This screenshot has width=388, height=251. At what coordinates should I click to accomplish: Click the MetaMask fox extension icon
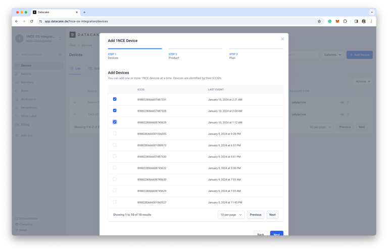pos(337,21)
